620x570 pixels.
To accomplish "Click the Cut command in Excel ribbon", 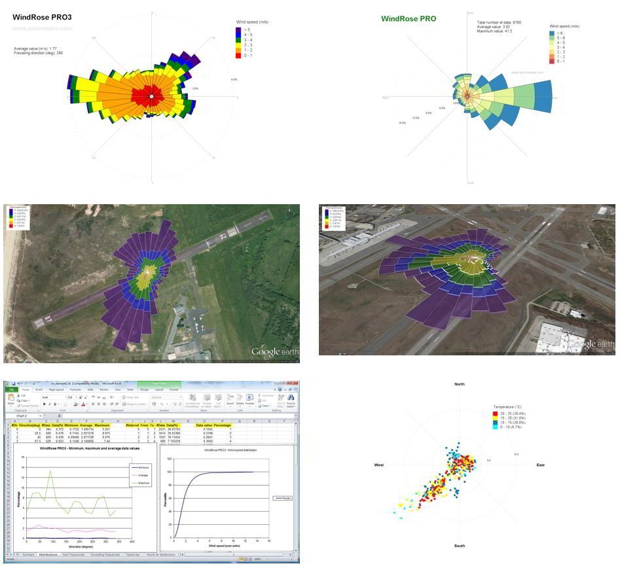I will pos(22,396).
